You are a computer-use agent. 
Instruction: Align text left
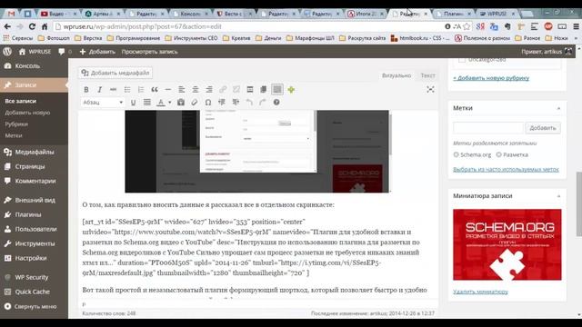[x=182, y=90]
